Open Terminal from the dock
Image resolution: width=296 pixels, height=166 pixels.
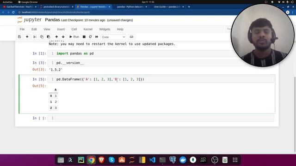tap(162, 160)
